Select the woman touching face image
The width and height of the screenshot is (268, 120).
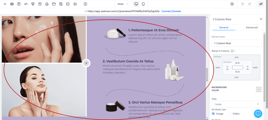44,90
